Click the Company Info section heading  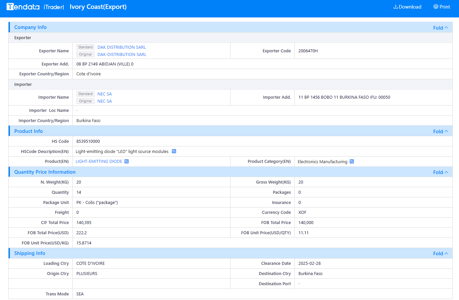(30, 27)
